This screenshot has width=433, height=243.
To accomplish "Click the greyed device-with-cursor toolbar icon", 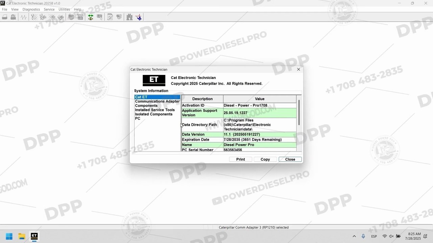I will 99,17.
